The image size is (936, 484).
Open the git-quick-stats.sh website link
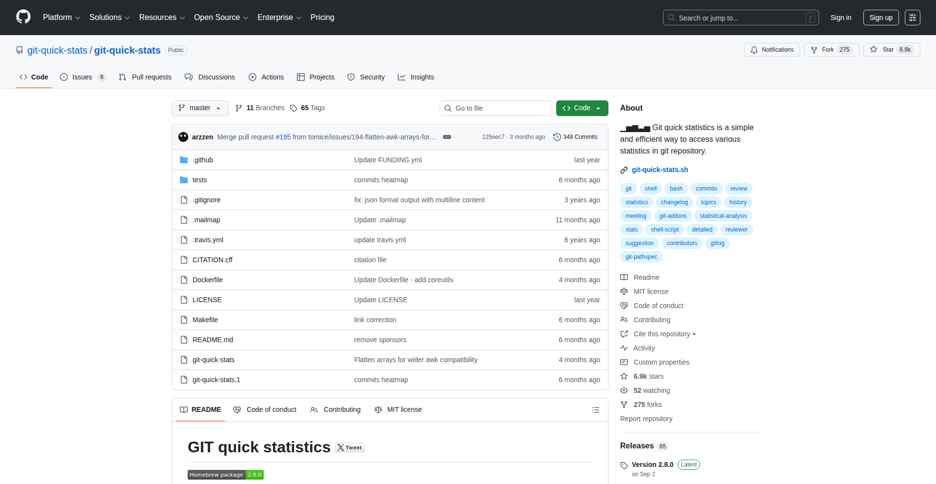pos(660,170)
